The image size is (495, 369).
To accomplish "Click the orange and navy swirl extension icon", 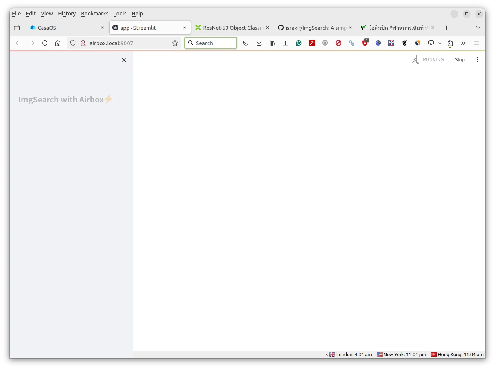I will [418, 43].
